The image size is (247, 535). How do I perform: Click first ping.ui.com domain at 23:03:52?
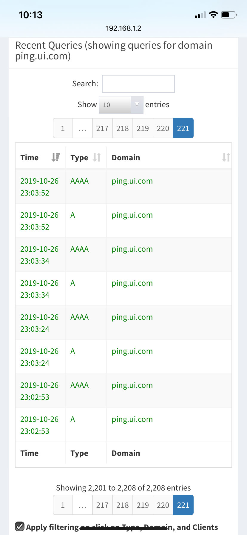click(x=132, y=181)
